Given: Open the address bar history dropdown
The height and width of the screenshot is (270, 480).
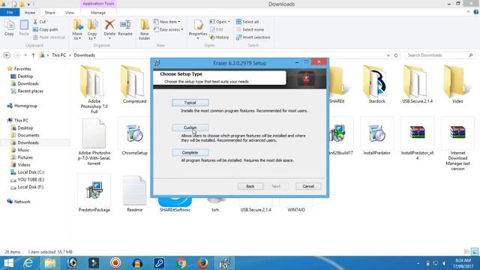Looking at the screenshot, I should tap(388, 55).
